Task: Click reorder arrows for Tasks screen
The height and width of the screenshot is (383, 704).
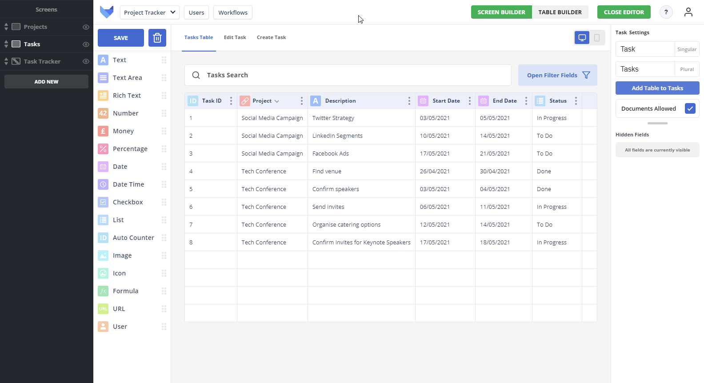Action: point(6,44)
